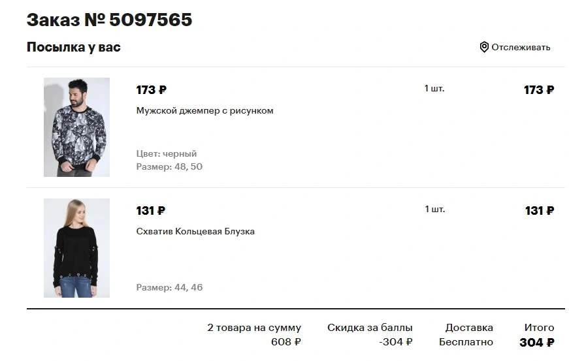This screenshot has height=361, width=569.
Task: Click the jumper quantity 1 шт. label
Action: (434, 88)
